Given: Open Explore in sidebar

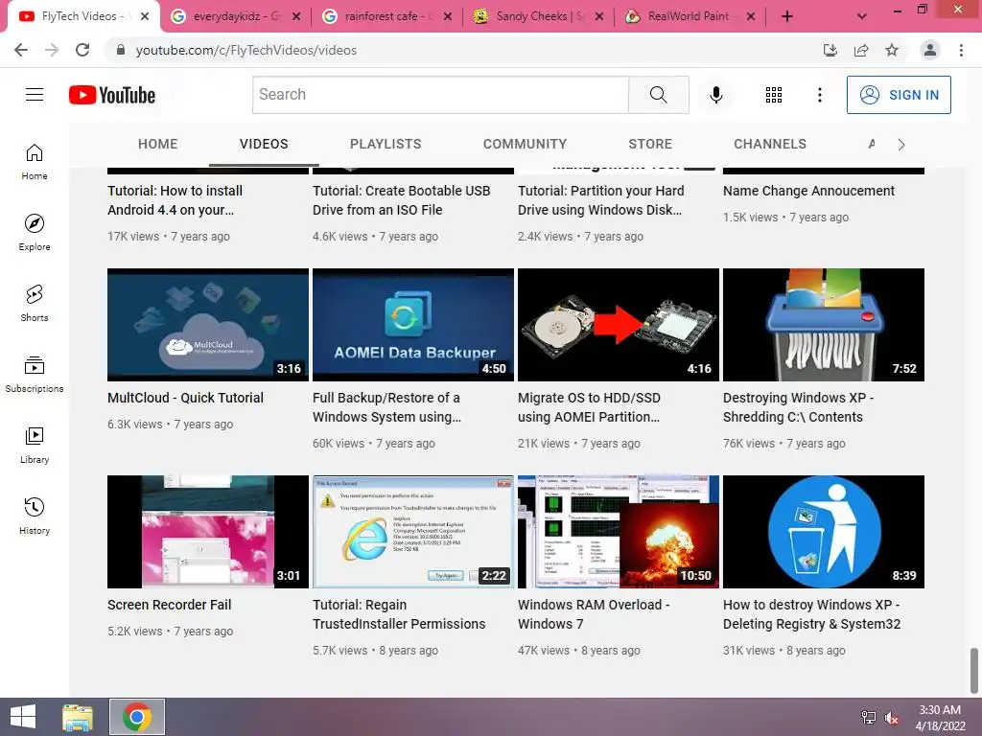Looking at the screenshot, I should (x=35, y=232).
